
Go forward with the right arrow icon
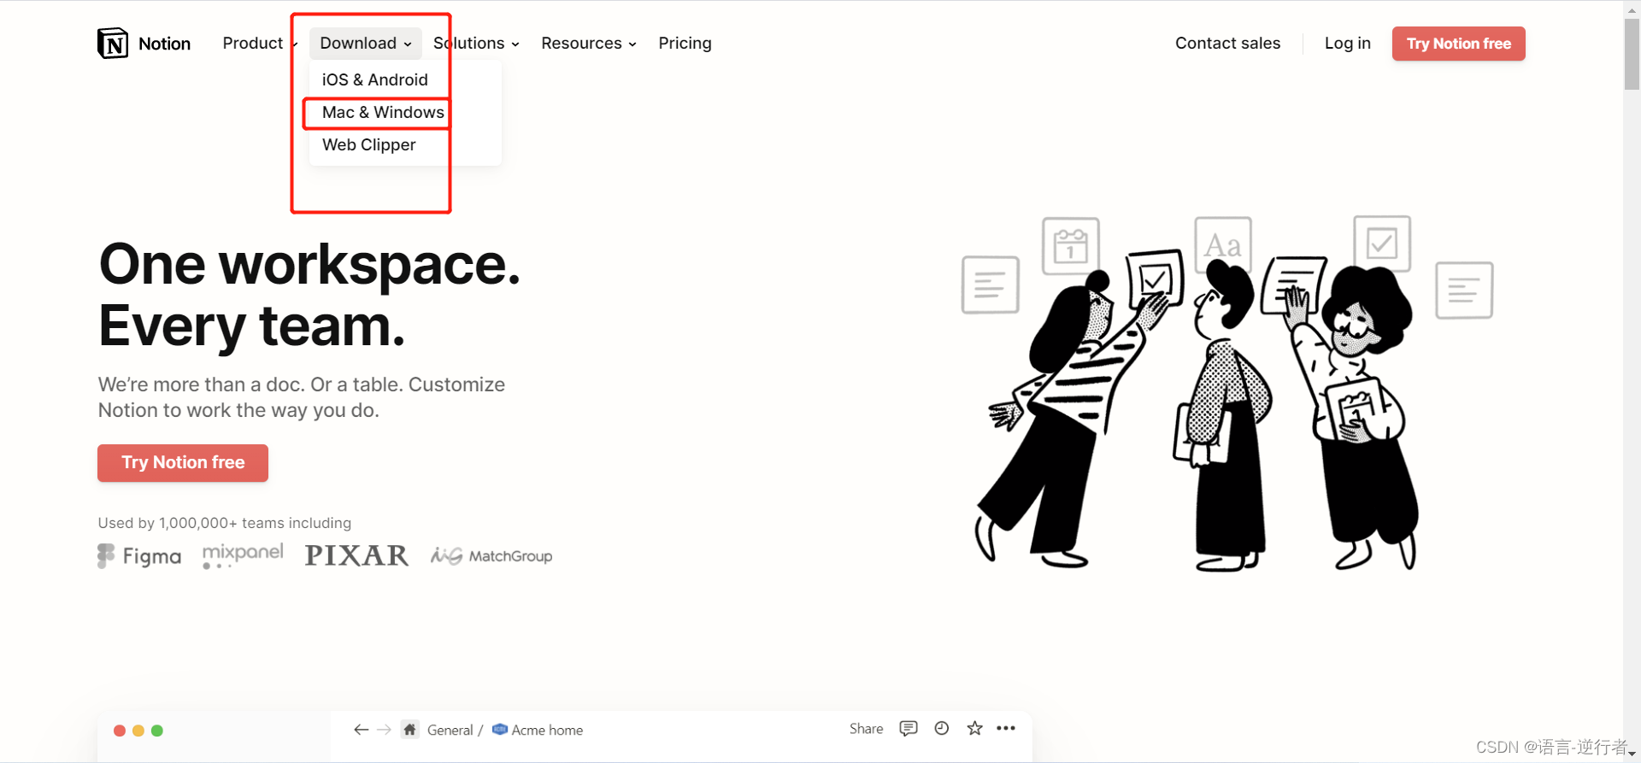coord(384,730)
